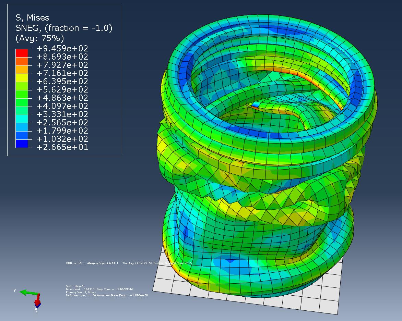This screenshot has height=321, width=402.
Task: Click the red downward arrow of the triad
Action: click(x=37, y=300)
